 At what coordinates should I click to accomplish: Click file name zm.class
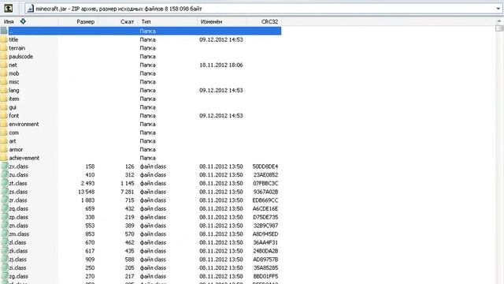coord(19,234)
